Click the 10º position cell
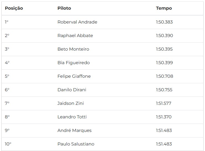 pos(8,144)
